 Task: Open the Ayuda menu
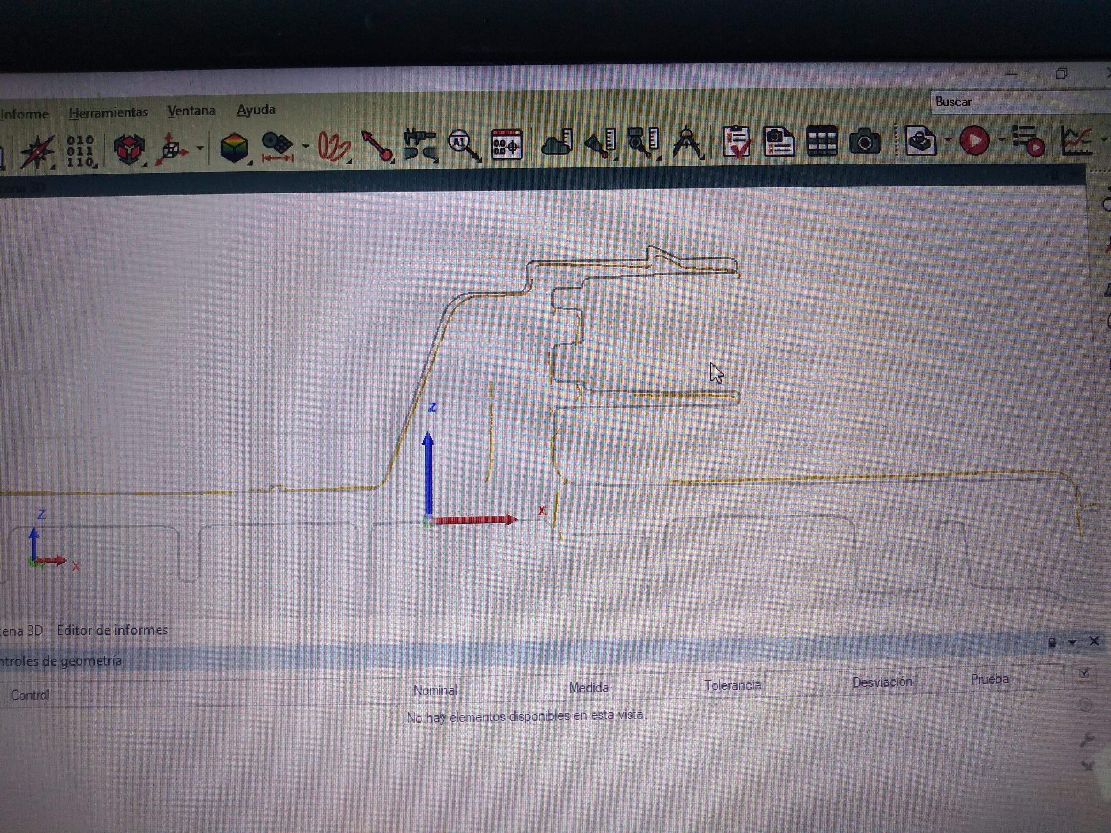[x=256, y=109]
